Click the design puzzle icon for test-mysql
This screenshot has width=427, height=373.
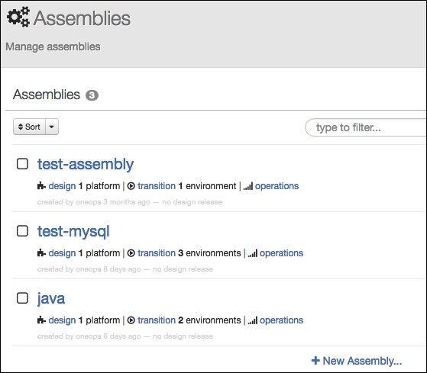[x=41, y=253]
